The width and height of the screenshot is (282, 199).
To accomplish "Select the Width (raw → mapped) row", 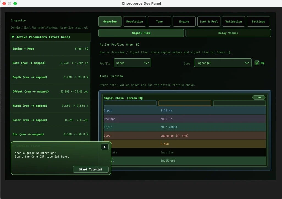I will (x=50, y=106).
